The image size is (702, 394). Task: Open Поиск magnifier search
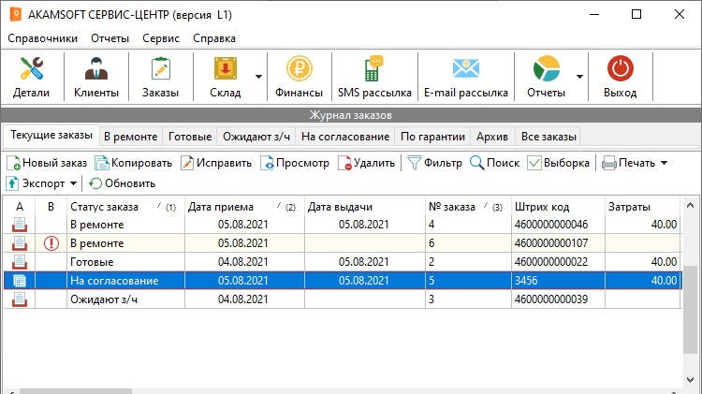tap(495, 163)
